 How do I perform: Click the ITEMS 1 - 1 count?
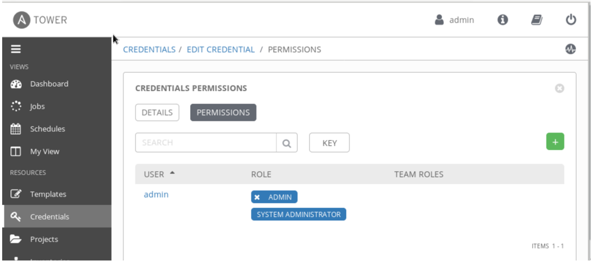pos(547,246)
